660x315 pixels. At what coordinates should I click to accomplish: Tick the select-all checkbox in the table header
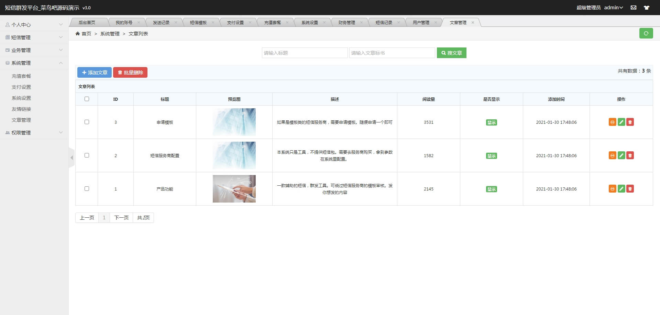(x=87, y=99)
